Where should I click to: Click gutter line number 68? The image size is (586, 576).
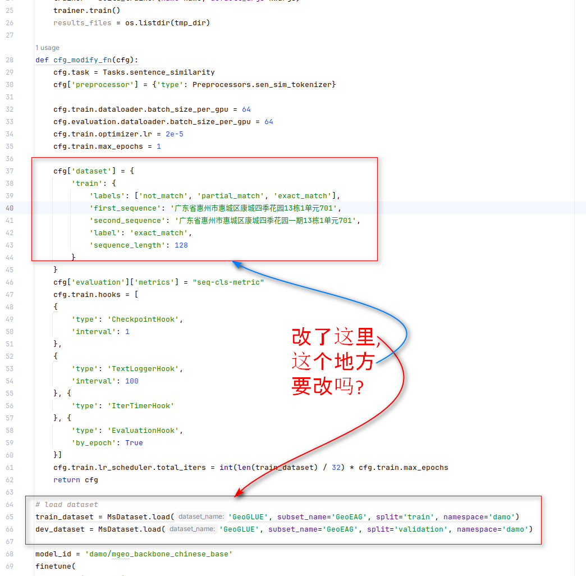point(10,554)
